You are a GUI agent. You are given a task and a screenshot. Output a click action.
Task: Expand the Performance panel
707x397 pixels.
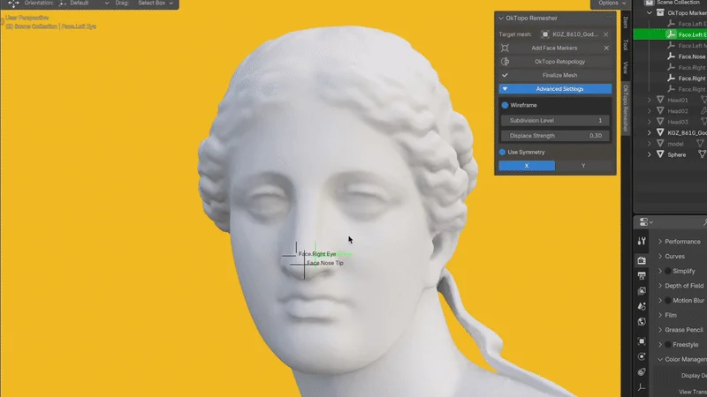(x=660, y=241)
